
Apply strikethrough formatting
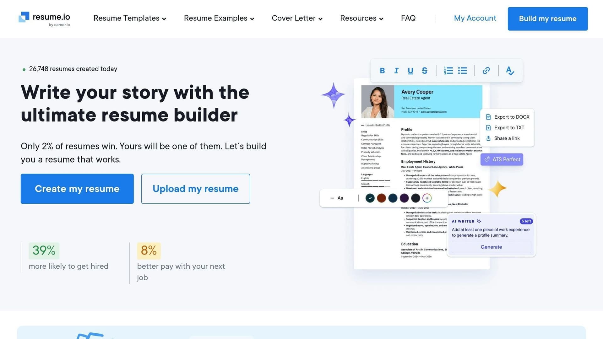pyautogui.click(x=425, y=71)
